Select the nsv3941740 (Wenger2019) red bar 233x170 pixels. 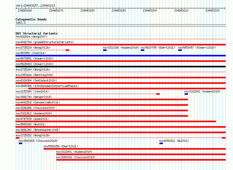[102, 99]
